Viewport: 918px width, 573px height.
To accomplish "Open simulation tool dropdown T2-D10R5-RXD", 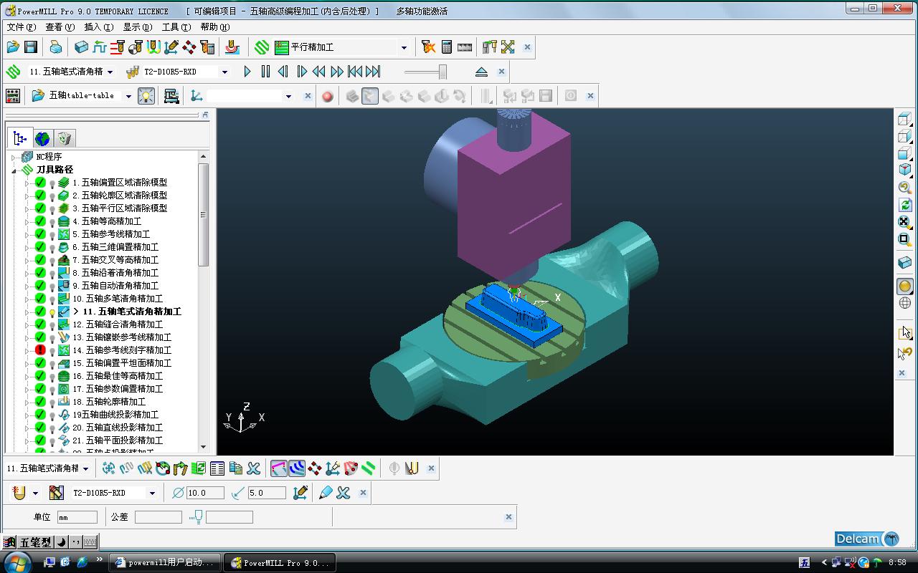I will point(224,72).
